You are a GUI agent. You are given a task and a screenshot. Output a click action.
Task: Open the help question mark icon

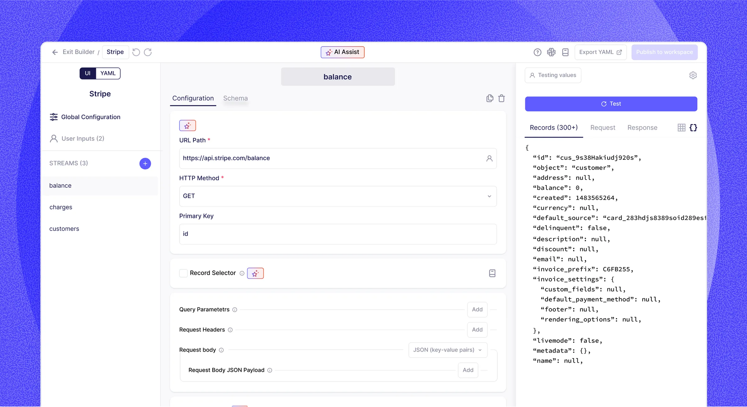[537, 52]
